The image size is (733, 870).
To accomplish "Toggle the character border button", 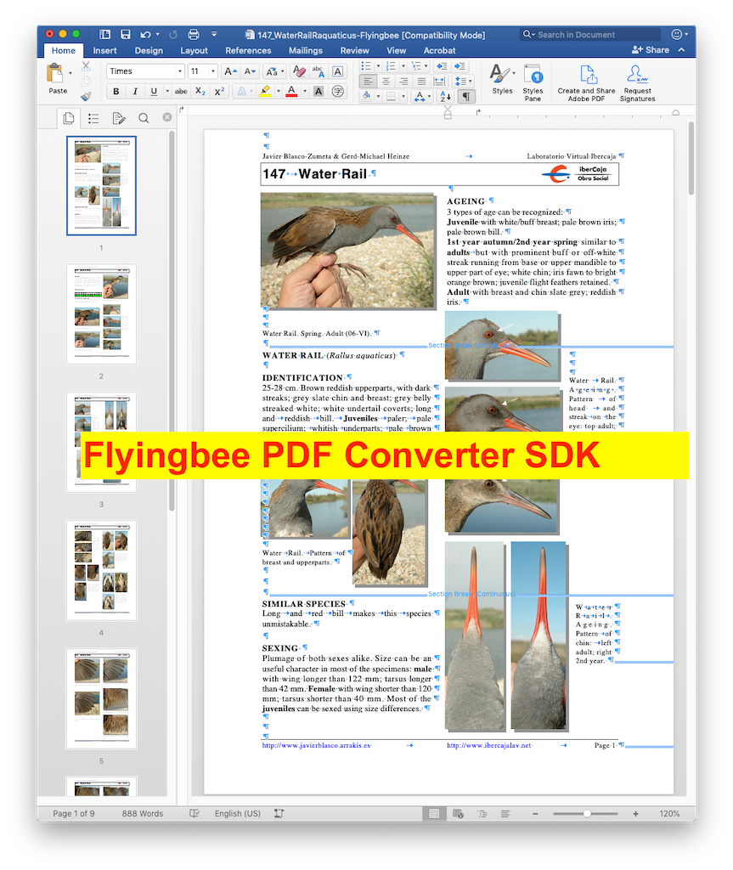I will [x=337, y=71].
